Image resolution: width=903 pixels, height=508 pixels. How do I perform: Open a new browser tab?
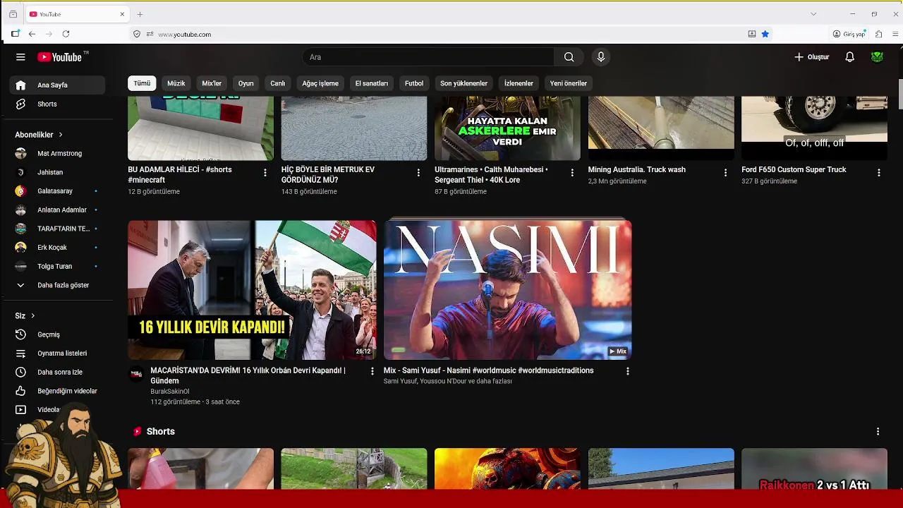tap(140, 14)
